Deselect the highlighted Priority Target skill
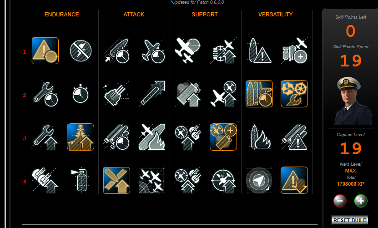Screen dimensions: 378x228 click(x=45, y=51)
